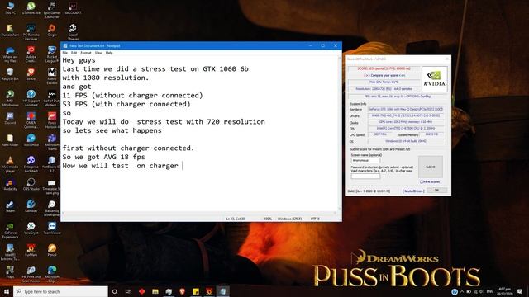The height and width of the screenshot is (297, 529).
Task: Open HP Print and Scan Doctor shortcut
Action: (31, 274)
